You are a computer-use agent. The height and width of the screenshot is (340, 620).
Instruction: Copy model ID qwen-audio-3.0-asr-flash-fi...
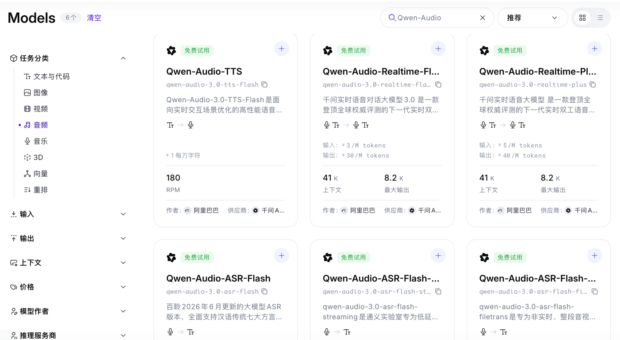595,291
